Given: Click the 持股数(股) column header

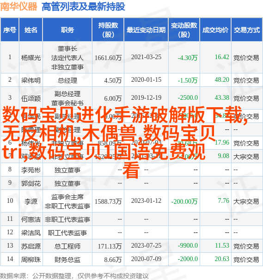Looking at the screenshot, I should tap(108, 30).
